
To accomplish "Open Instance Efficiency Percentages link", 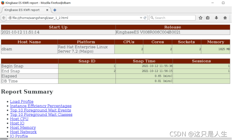I will 41,106.
